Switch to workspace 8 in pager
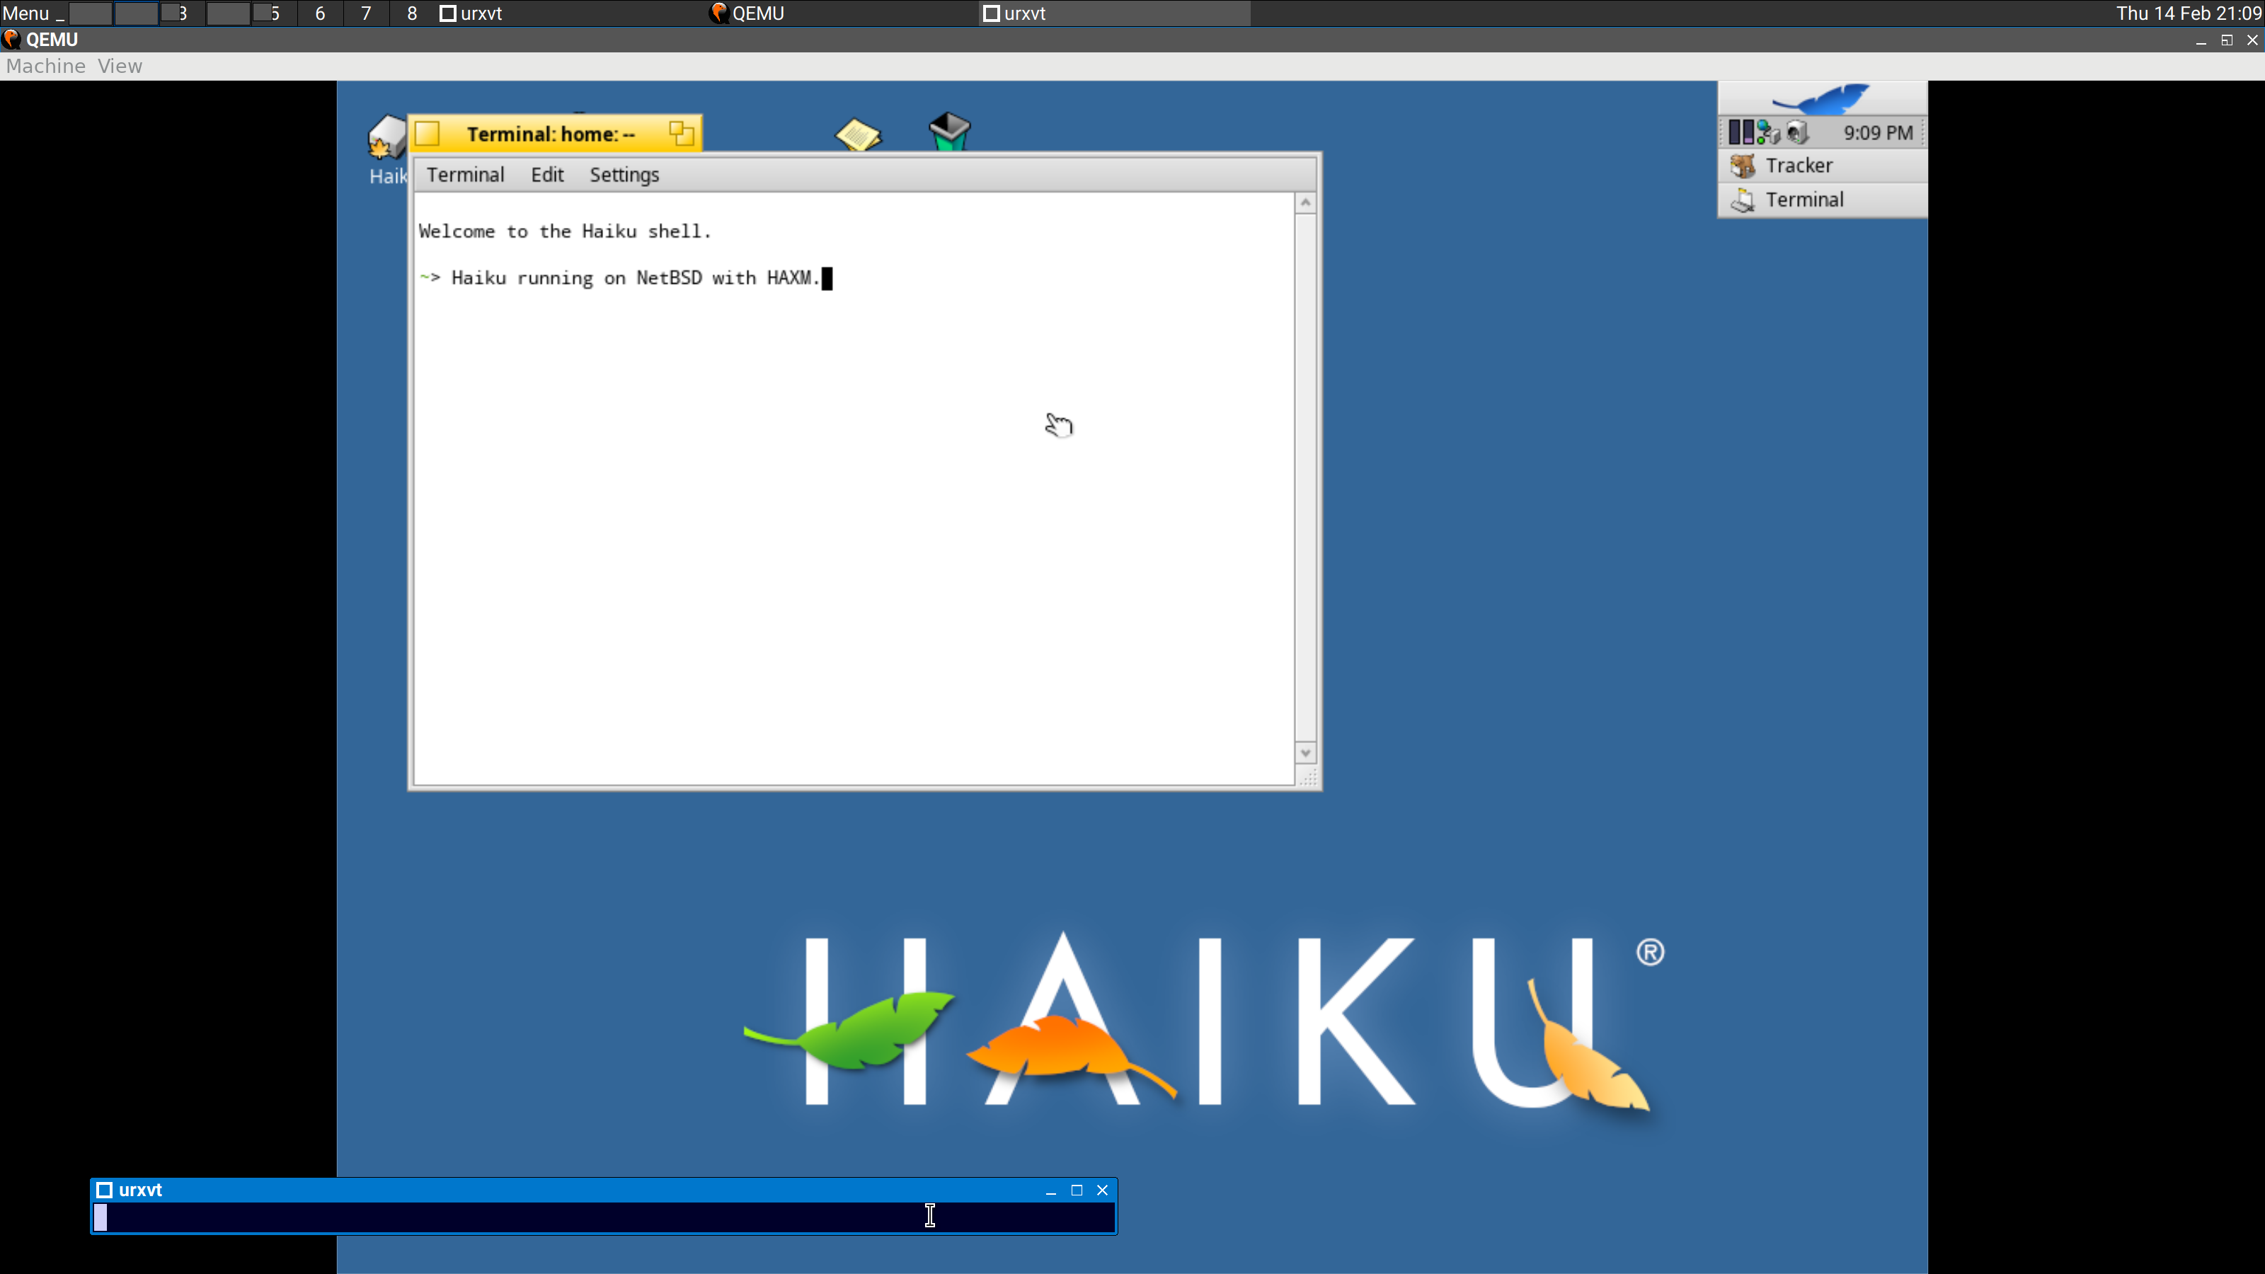 411,13
